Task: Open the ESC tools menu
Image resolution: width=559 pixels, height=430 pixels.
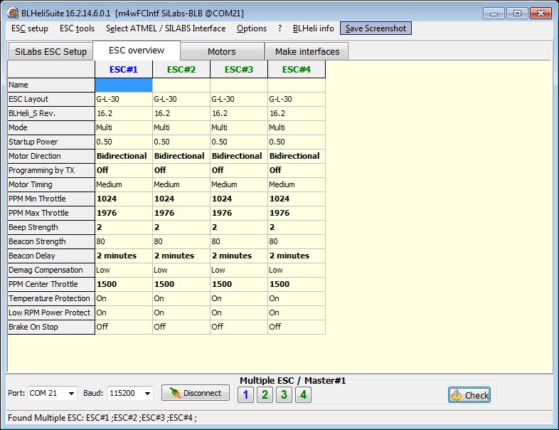Action: pos(77,28)
